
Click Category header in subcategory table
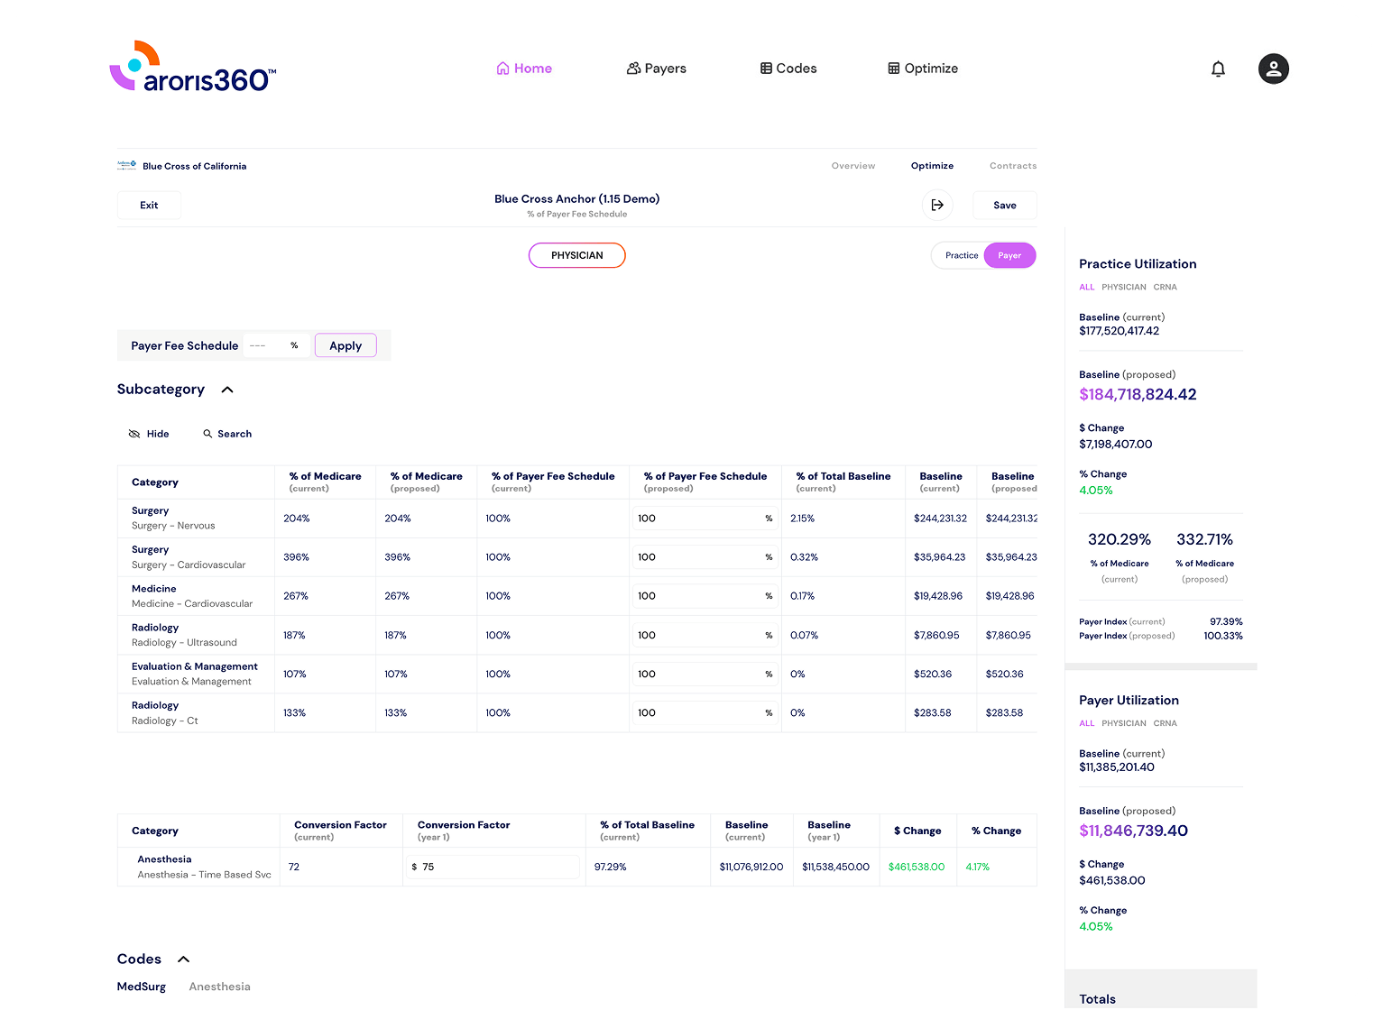tap(155, 482)
